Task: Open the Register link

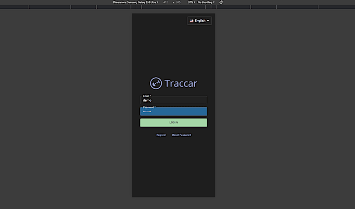Action: [x=161, y=135]
